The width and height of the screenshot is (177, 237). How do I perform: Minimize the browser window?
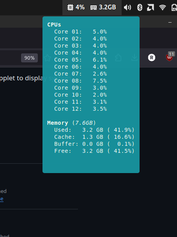click(x=170, y=22)
